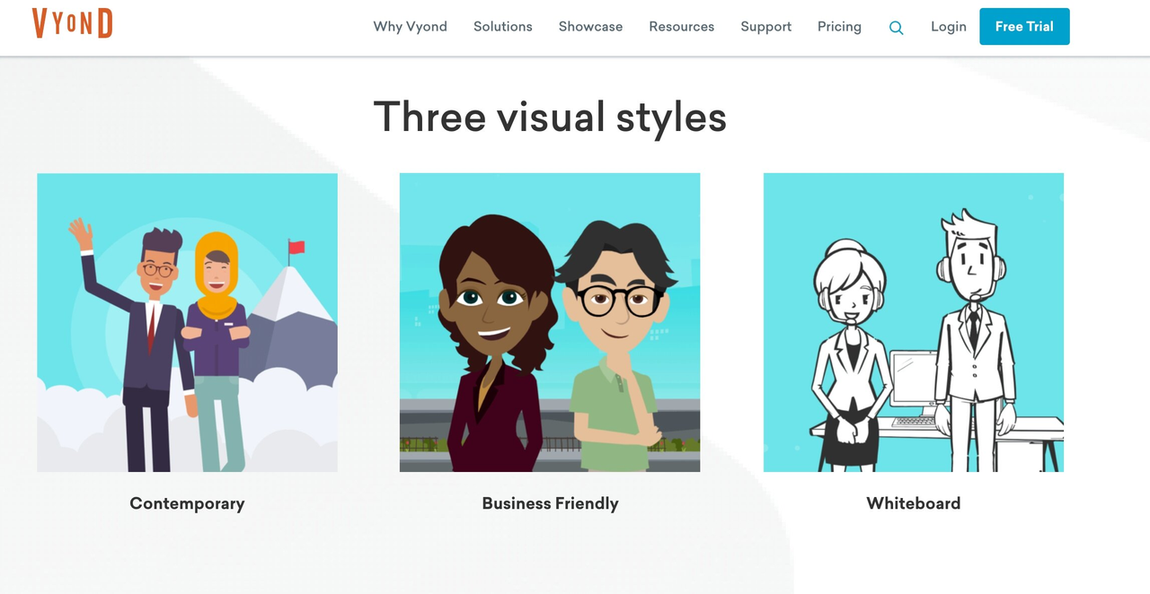Click the Vyond logo
Image resolution: width=1150 pixels, height=594 pixels.
point(73,24)
